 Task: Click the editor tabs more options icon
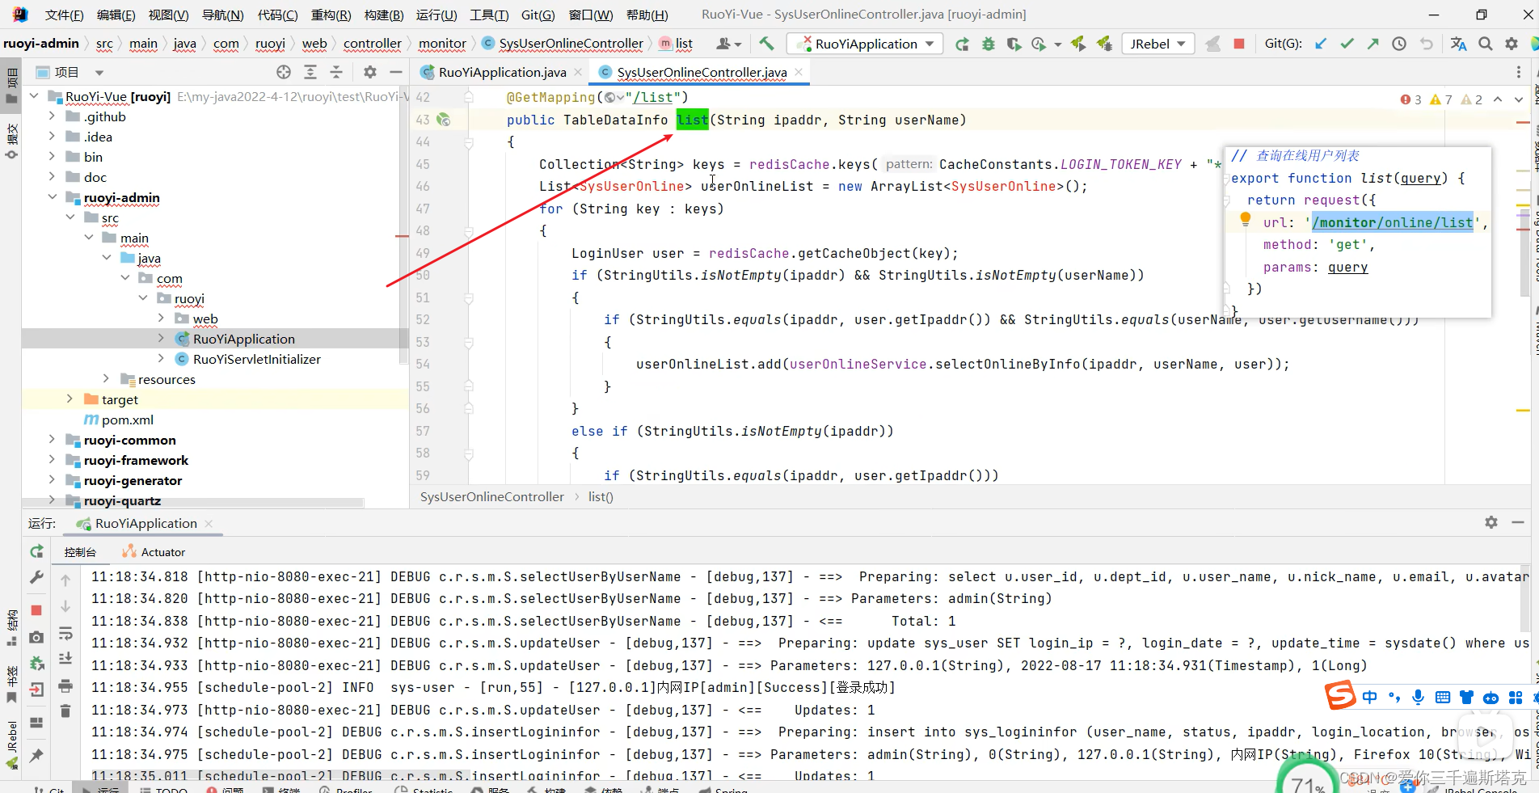[1519, 72]
